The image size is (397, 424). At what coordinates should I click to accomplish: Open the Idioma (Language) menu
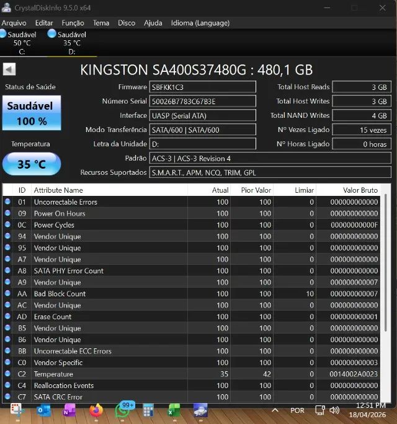pyautogui.click(x=200, y=23)
